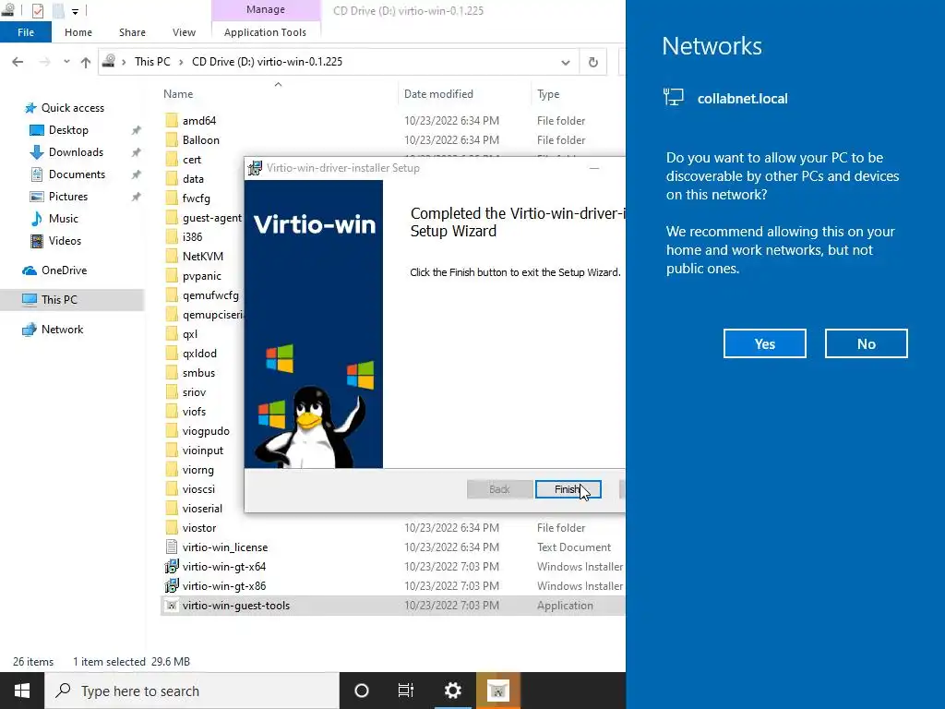
Task: Select the amd64 folder icon
Action: 172,121
